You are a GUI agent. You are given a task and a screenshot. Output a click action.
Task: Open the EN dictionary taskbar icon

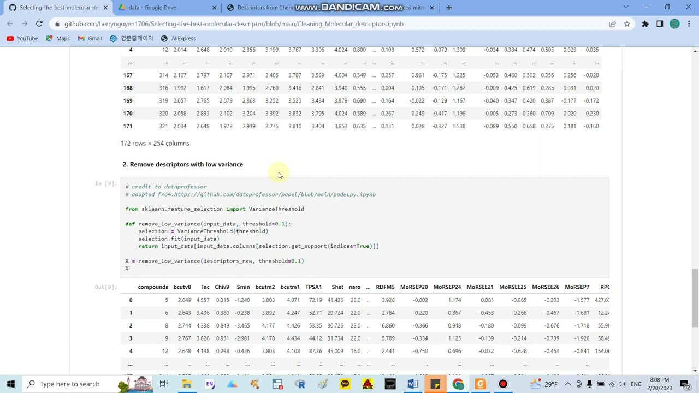pos(210,384)
